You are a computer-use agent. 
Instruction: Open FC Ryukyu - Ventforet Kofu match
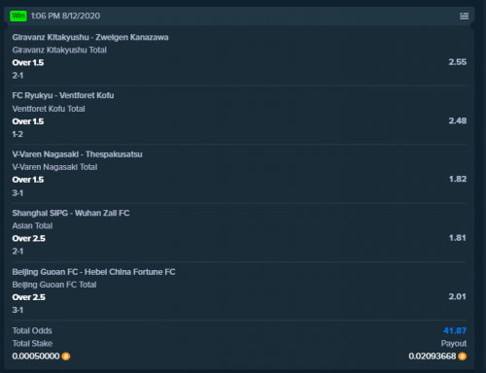(x=63, y=95)
